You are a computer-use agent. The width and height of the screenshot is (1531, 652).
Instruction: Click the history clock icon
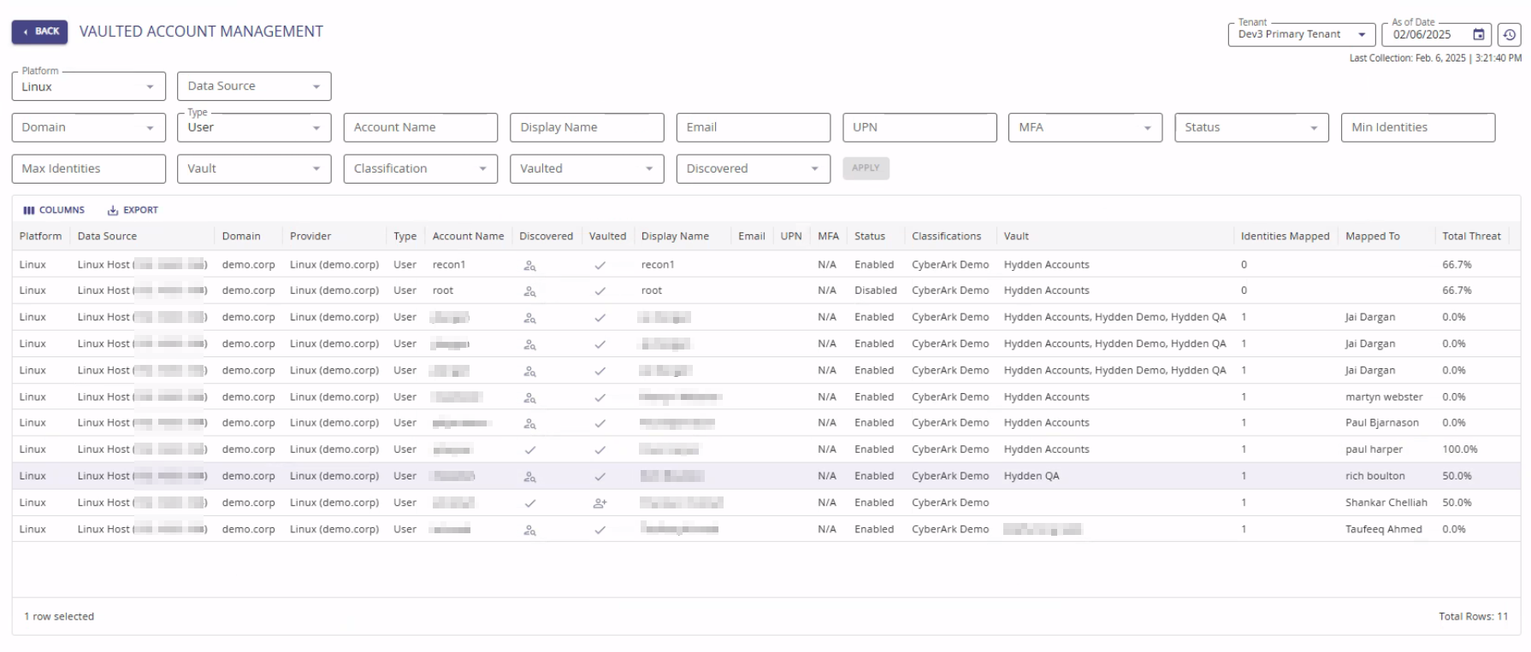pyautogui.click(x=1509, y=35)
